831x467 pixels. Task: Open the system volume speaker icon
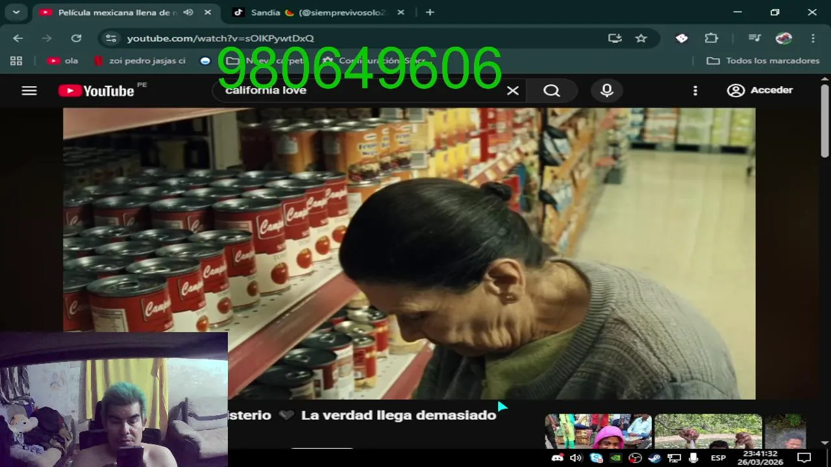[576, 458]
